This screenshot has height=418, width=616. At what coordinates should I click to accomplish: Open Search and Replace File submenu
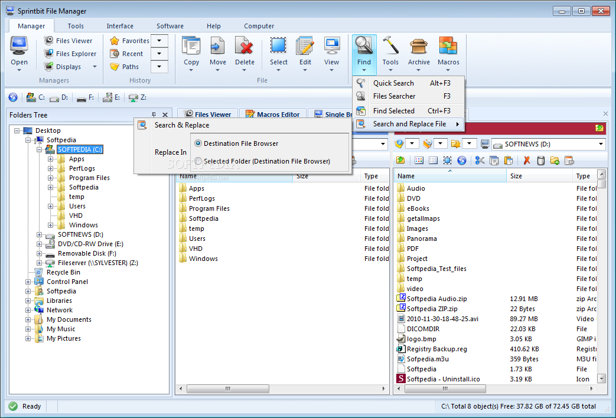(x=409, y=124)
